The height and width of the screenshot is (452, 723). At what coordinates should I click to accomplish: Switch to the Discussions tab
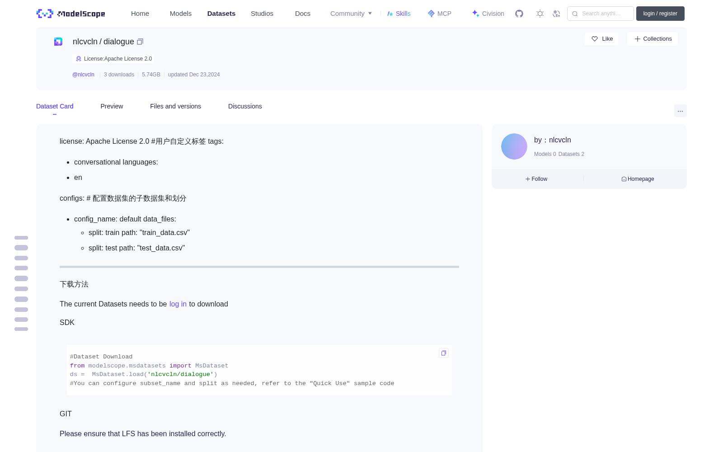pyautogui.click(x=245, y=106)
